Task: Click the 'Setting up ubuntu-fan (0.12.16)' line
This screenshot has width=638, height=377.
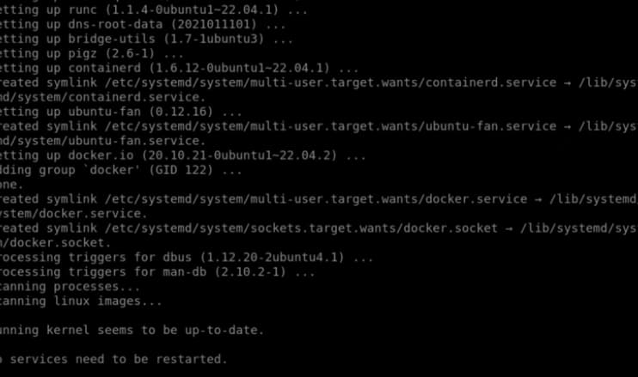Action: tap(121, 112)
